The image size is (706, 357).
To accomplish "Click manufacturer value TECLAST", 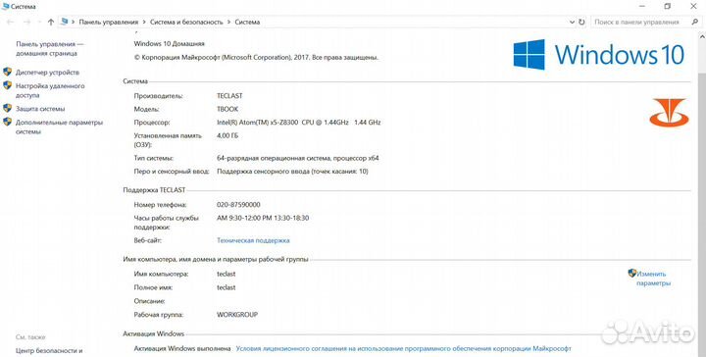I will [229, 95].
